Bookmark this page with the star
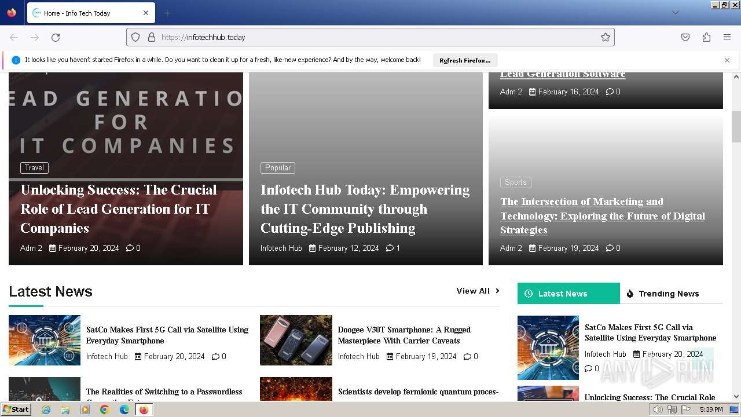 pyautogui.click(x=606, y=37)
